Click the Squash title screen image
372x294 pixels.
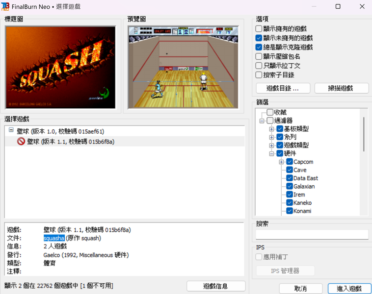60,67
